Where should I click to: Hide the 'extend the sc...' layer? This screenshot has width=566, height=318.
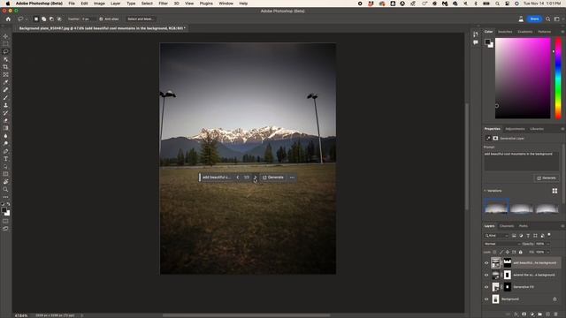486,275
